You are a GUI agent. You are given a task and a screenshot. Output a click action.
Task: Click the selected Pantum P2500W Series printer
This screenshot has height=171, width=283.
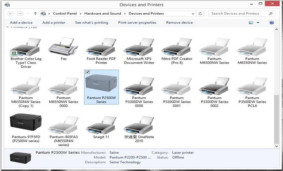pos(101,87)
